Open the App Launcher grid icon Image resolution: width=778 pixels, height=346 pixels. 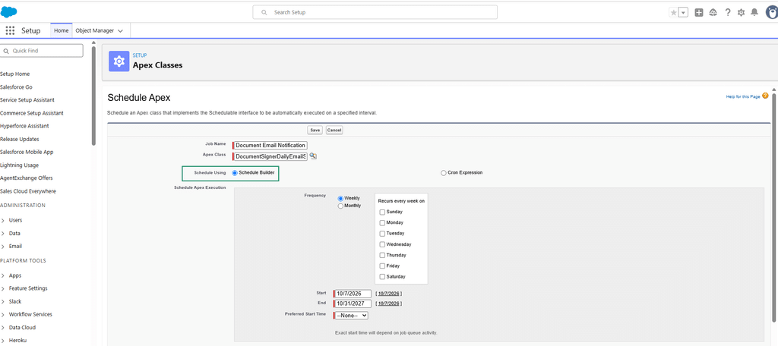click(x=10, y=31)
